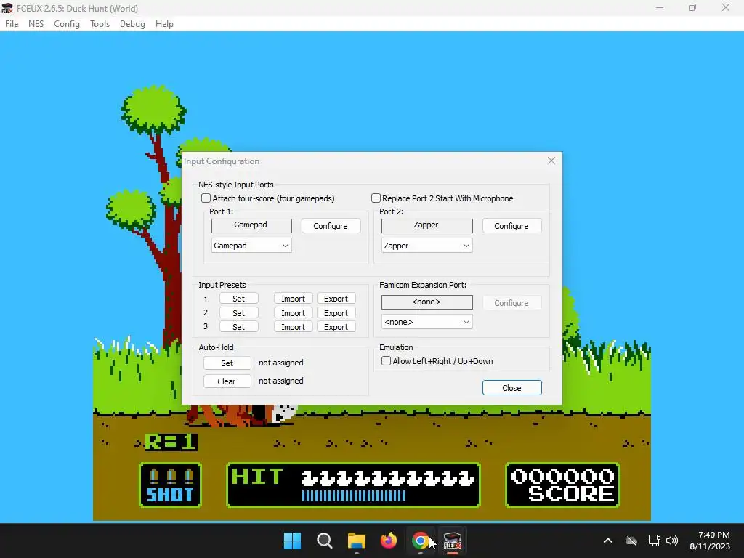Open the File menu
The width and height of the screenshot is (744, 558).
pyautogui.click(x=12, y=24)
